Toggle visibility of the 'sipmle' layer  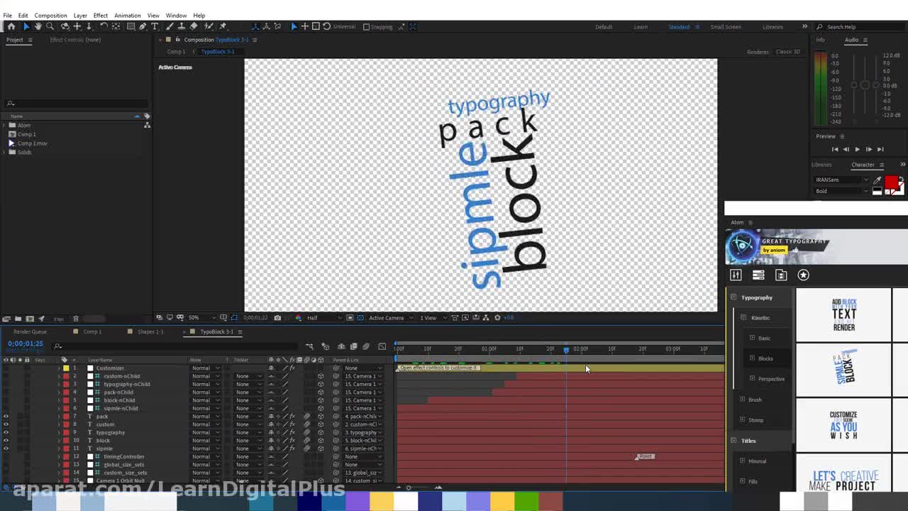tap(6, 449)
